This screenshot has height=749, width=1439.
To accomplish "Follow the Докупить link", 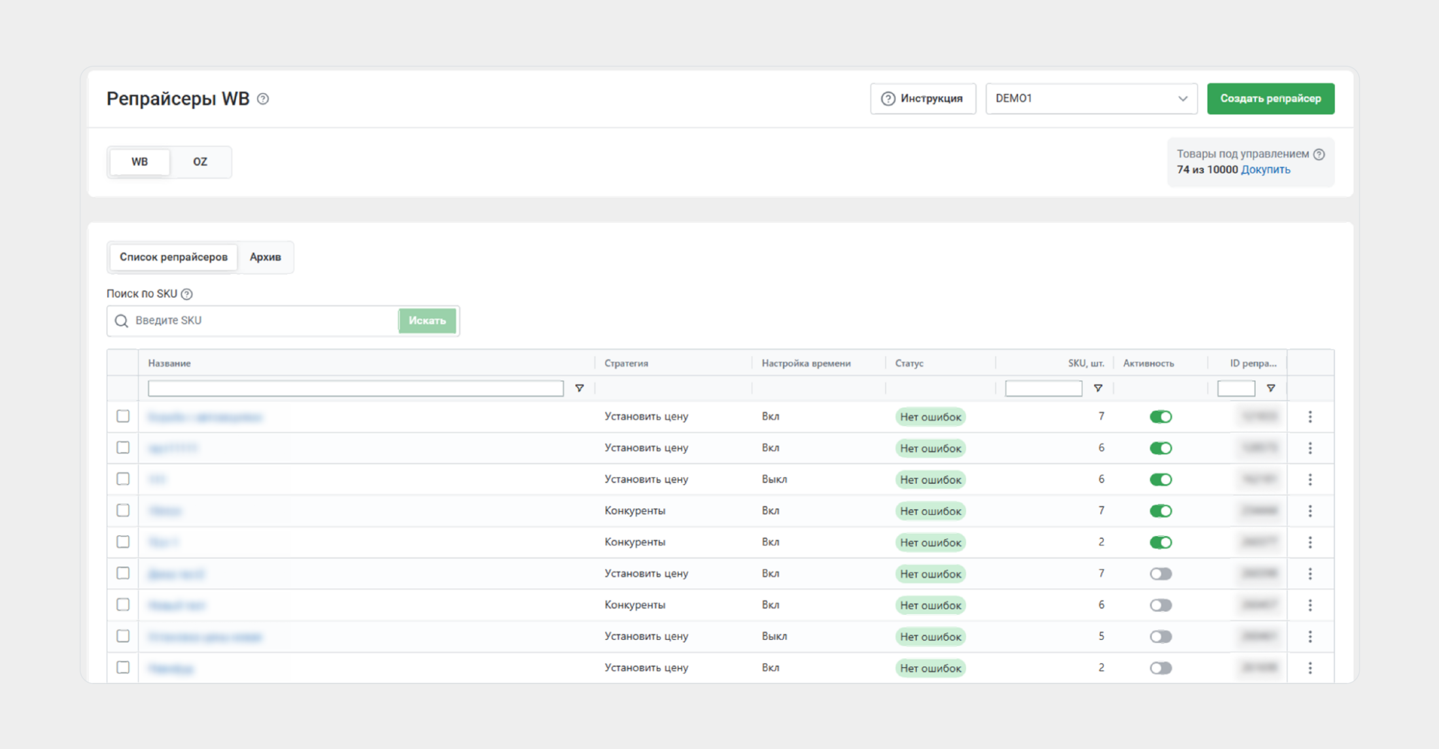I will click(1266, 170).
